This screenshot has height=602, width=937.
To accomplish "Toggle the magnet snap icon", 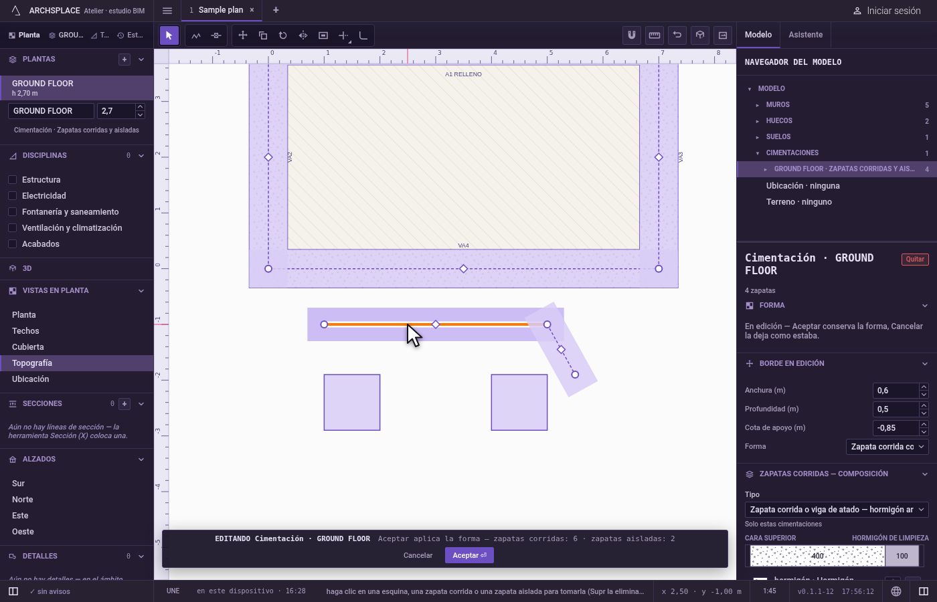I will pos(631,35).
